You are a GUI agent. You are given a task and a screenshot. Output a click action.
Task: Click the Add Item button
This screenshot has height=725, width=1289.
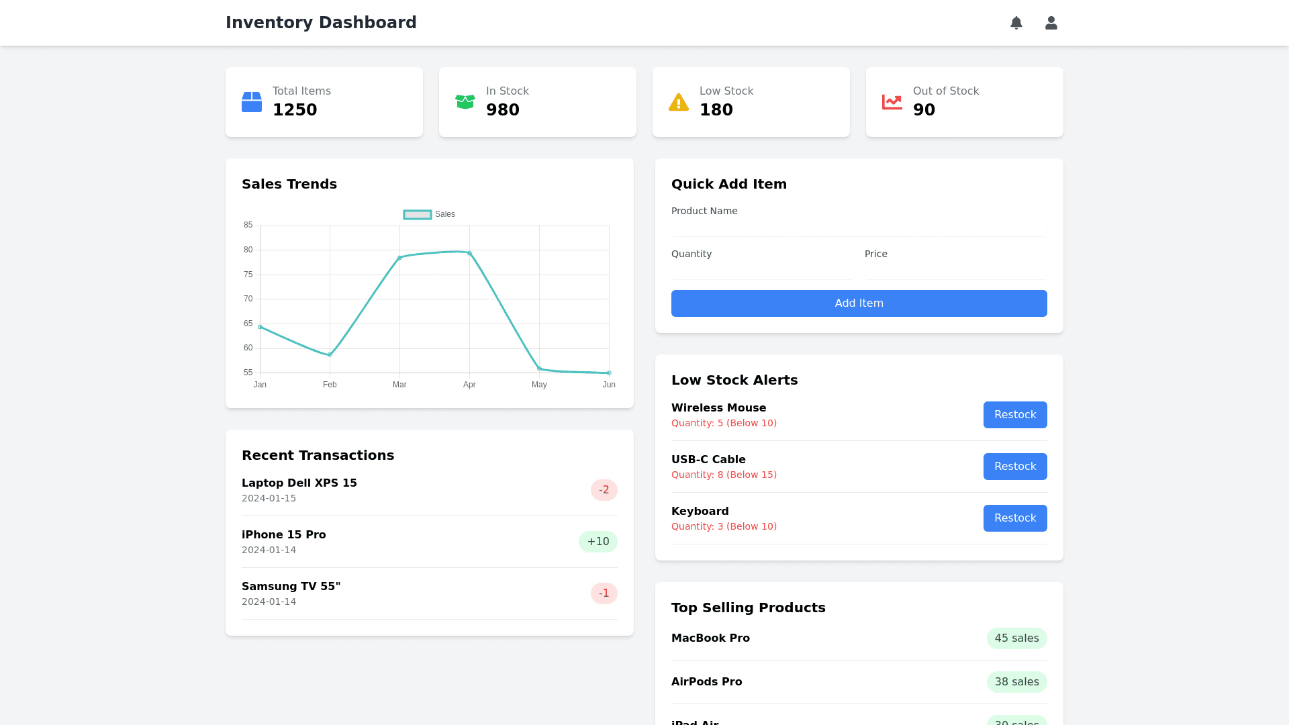pyautogui.click(x=859, y=303)
